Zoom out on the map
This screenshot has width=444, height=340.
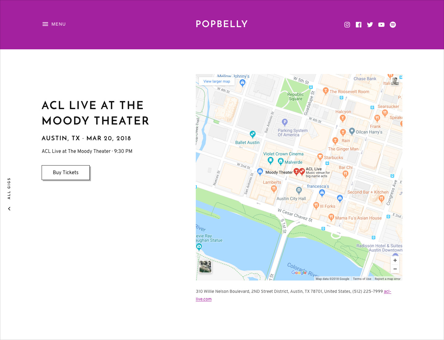click(395, 269)
